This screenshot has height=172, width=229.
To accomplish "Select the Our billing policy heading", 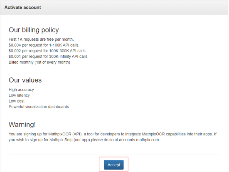I will (x=34, y=30).
